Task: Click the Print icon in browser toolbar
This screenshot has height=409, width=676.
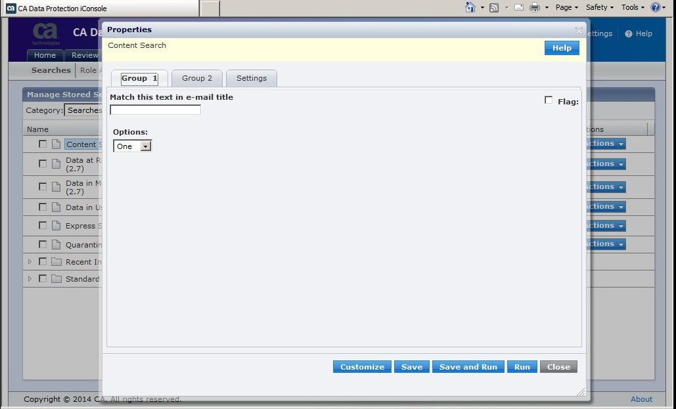Action: (x=535, y=8)
